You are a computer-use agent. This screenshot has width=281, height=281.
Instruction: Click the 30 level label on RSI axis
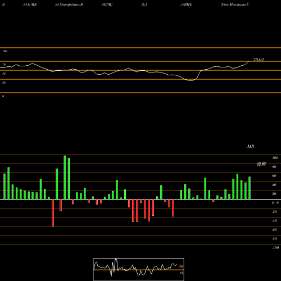point(4,83)
